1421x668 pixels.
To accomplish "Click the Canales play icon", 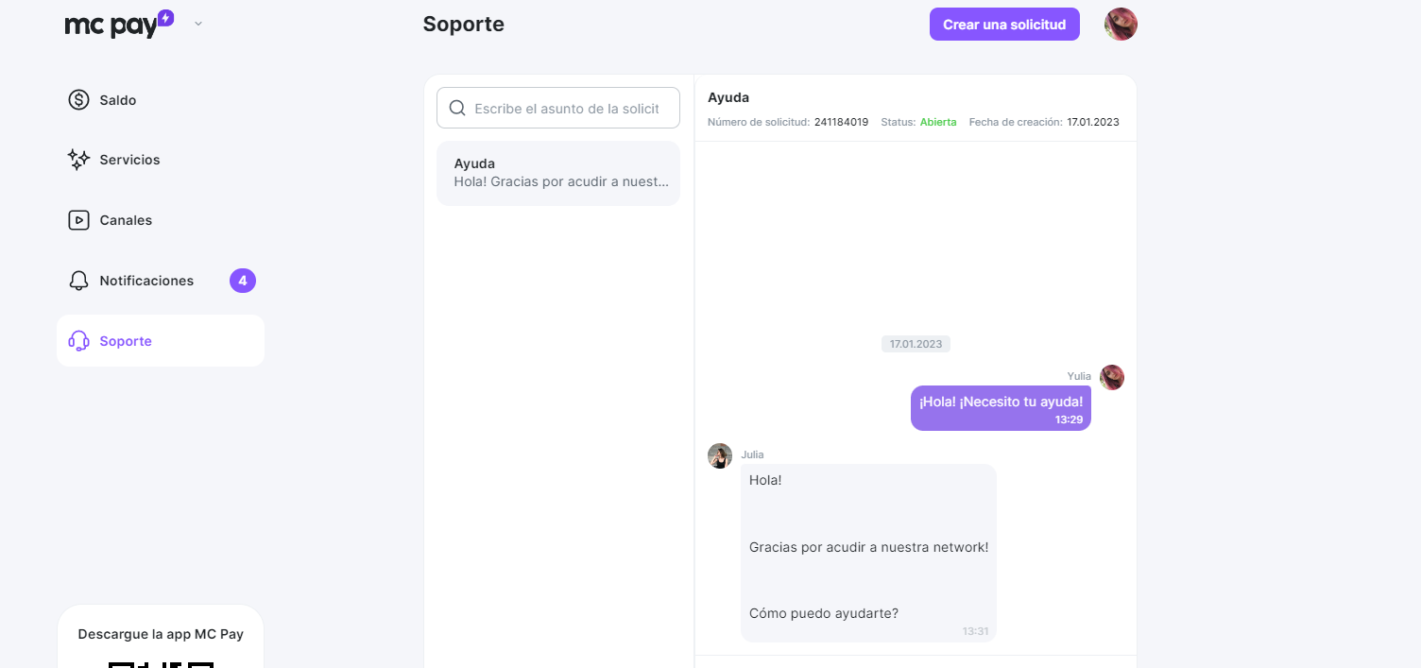I will [79, 220].
